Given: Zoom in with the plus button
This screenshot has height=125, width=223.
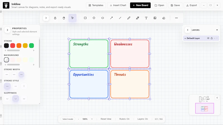Looking at the screenshot, I should click(x=92, y=119).
